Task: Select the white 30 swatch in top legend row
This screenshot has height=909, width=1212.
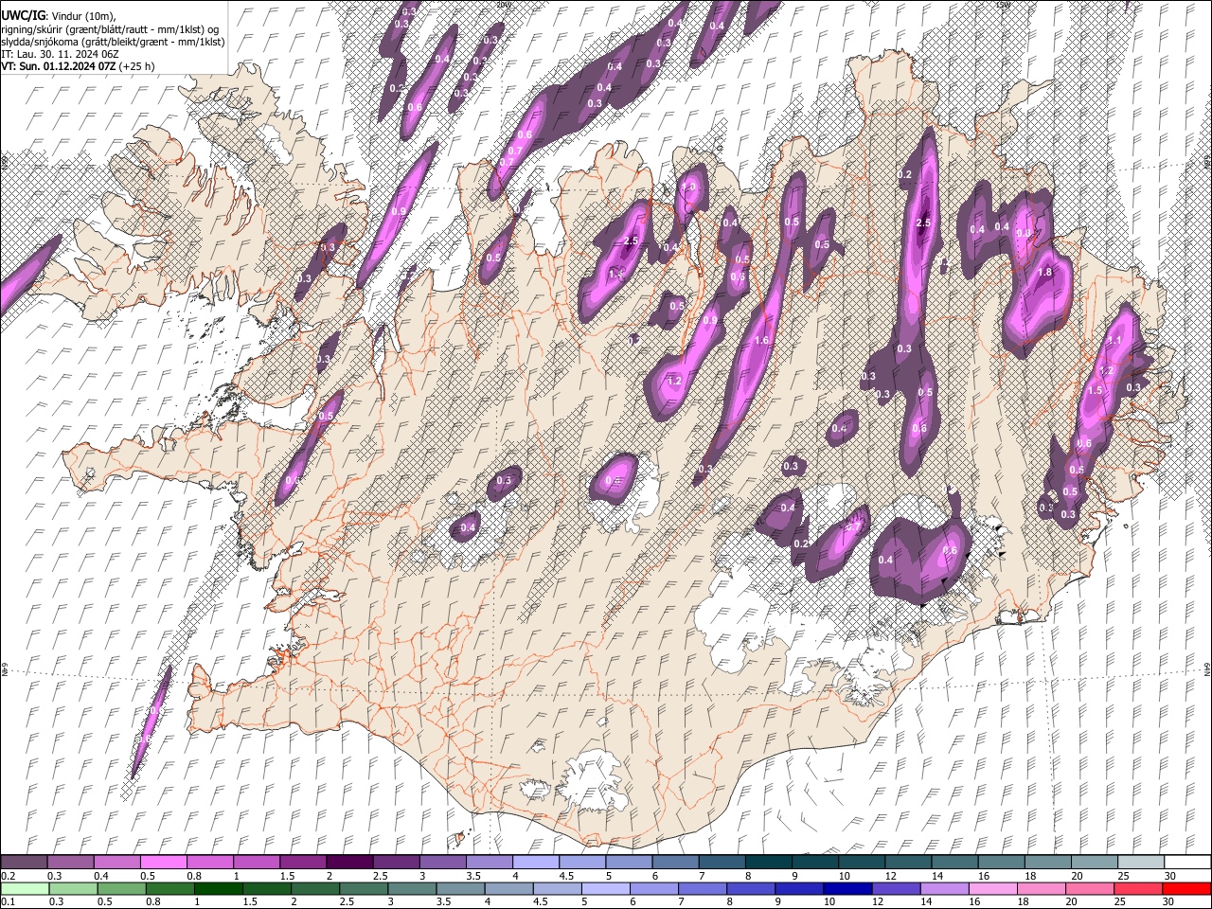Action: coord(1185,863)
